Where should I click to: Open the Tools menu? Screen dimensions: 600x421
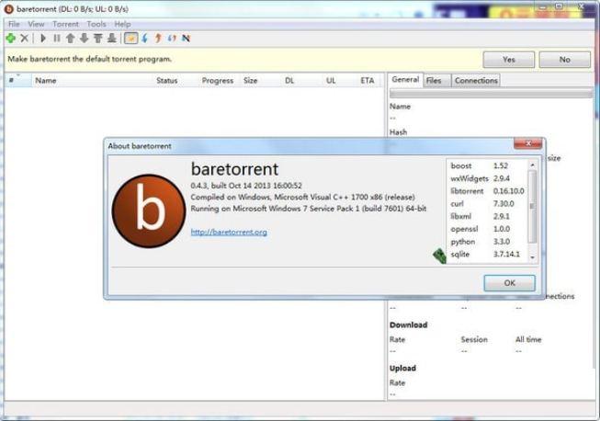click(96, 24)
